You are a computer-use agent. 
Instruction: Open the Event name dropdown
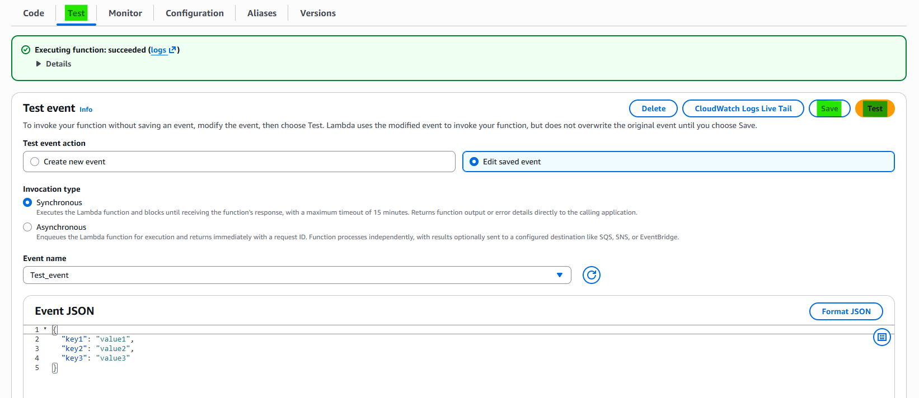pos(297,275)
